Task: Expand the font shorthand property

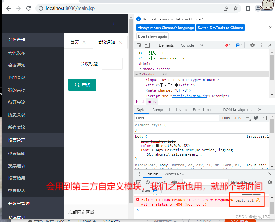Action: point(153,150)
